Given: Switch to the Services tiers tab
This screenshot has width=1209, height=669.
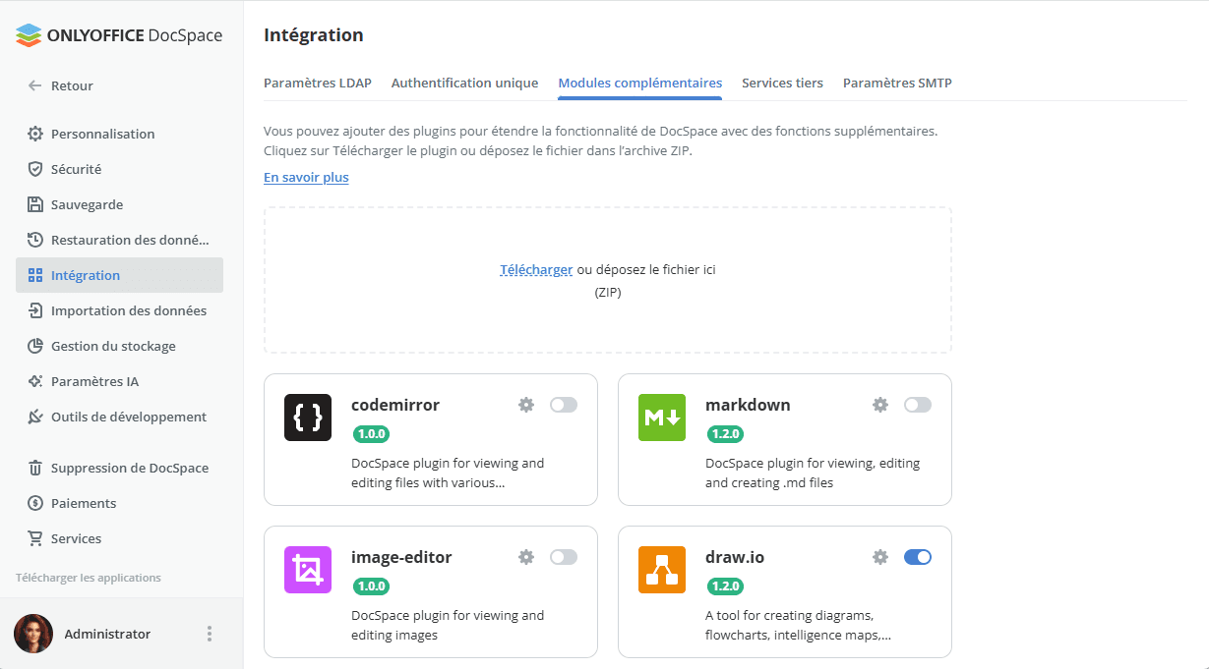Looking at the screenshot, I should click(x=782, y=83).
